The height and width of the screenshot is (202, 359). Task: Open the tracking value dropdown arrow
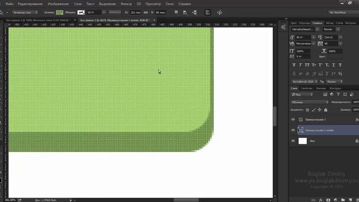pyautogui.click(x=340, y=44)
